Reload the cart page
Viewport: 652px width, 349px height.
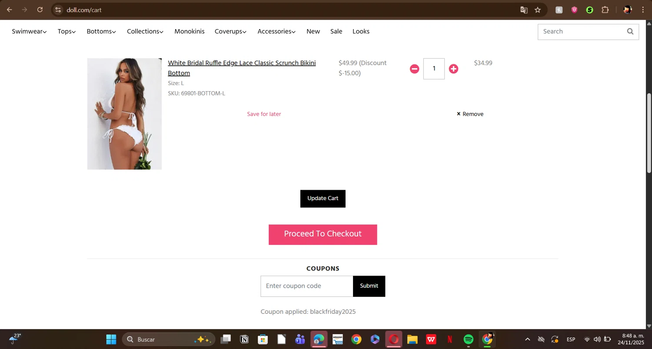click(40, 10)
